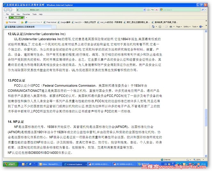Go forward with the Forward arrow button
Screen dimensions: 212x171
(10, 10)
